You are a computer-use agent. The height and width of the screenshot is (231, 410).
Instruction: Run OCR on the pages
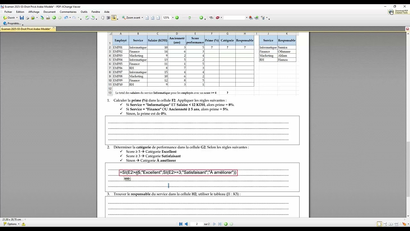[x=48, y=18]
